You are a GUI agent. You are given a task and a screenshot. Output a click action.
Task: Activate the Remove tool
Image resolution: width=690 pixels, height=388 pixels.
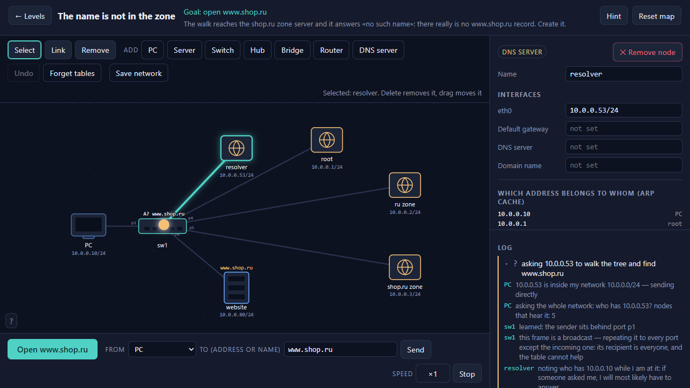(95, 50)
